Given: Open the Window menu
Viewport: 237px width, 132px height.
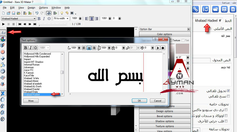Looking at the screenshot, I should (56, 8).
